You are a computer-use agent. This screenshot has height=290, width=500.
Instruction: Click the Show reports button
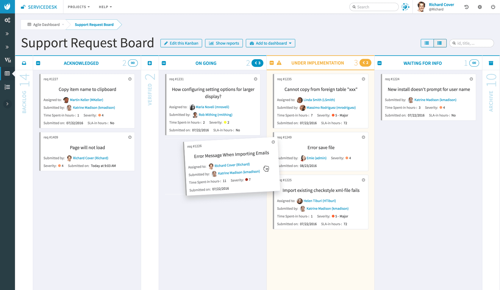pyautogui.click(x=224, y=43)
